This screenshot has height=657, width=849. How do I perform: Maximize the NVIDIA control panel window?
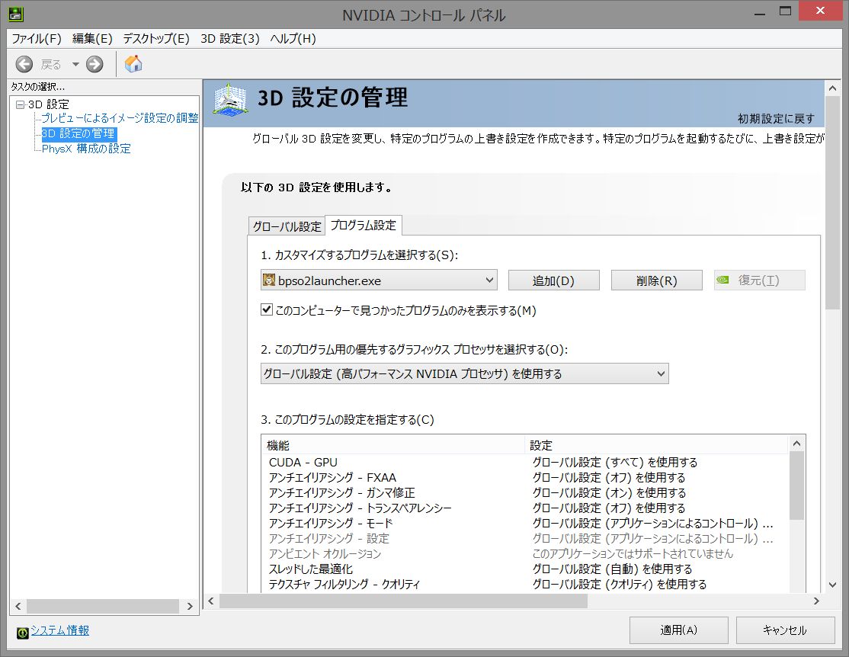(785, 12)
